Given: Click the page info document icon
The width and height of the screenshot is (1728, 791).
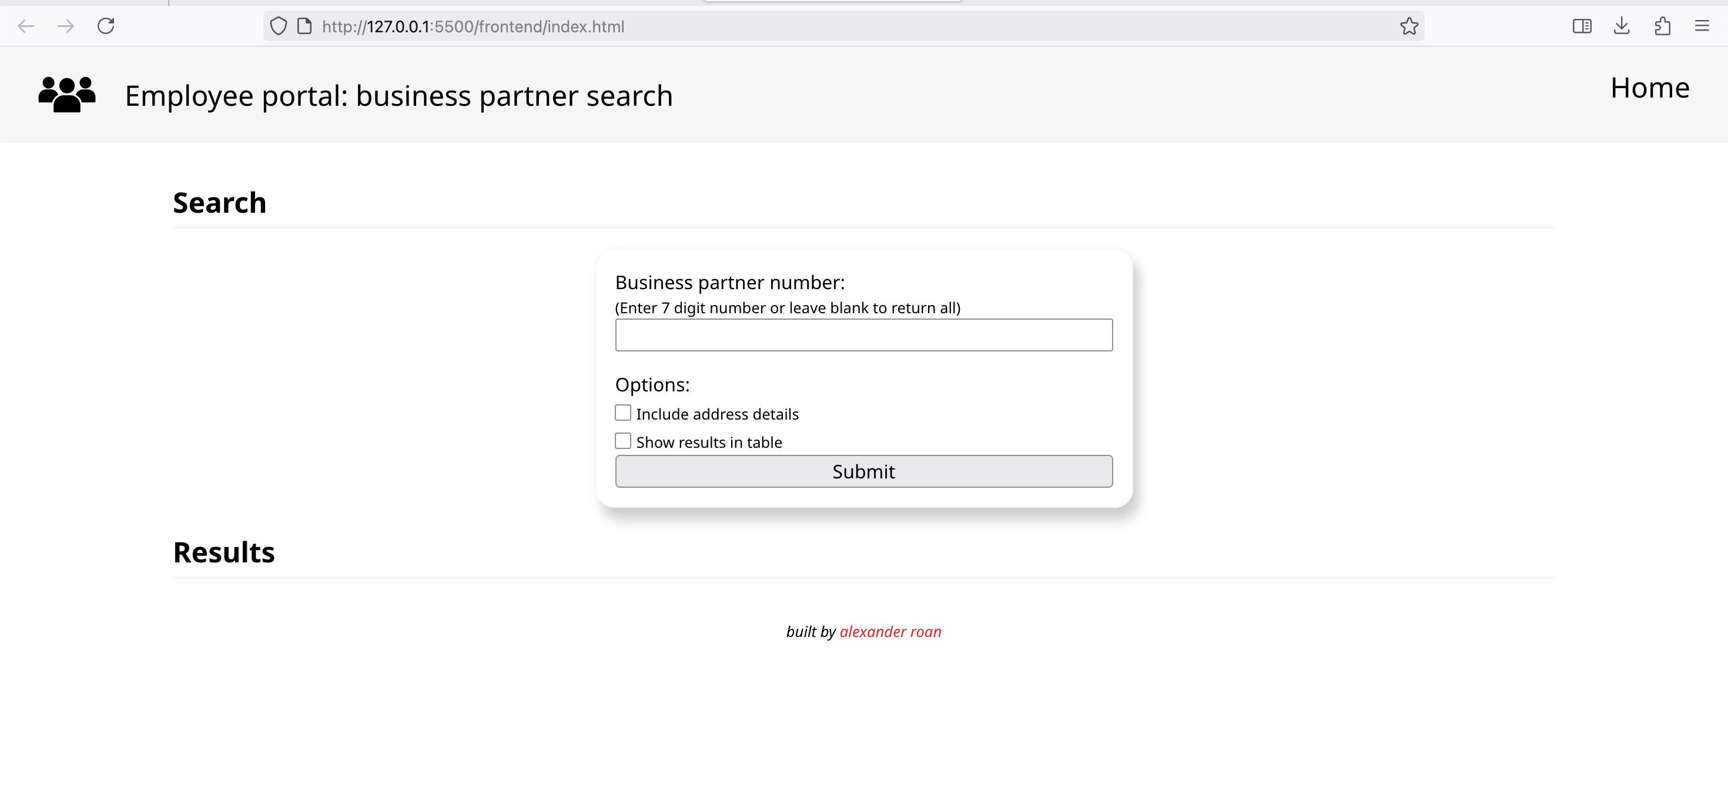Looking at the screenshot, I should 304,26.
